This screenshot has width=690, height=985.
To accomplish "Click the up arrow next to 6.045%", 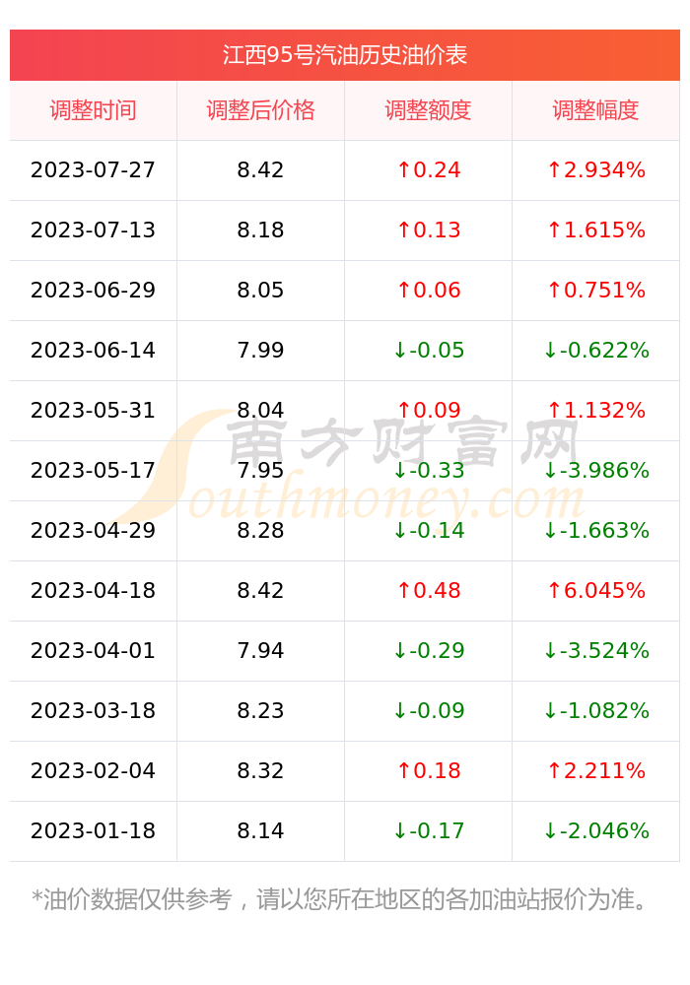I will click(x=554, y=590).
